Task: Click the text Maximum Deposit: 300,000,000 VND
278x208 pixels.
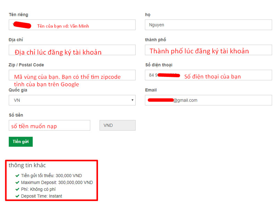Action: click(57, 183)
